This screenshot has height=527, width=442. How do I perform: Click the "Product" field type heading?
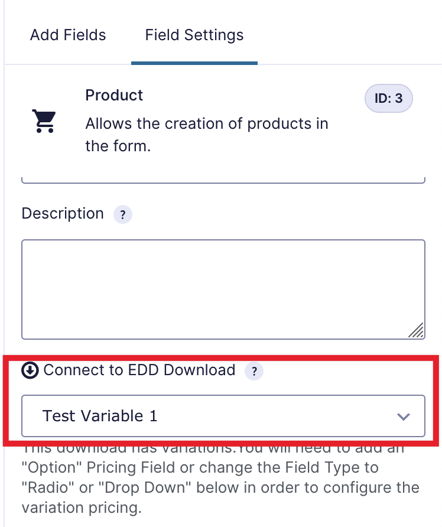click(x=114, y=95)
